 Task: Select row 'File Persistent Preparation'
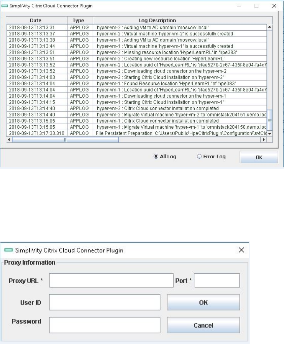(x=136, y=133)
